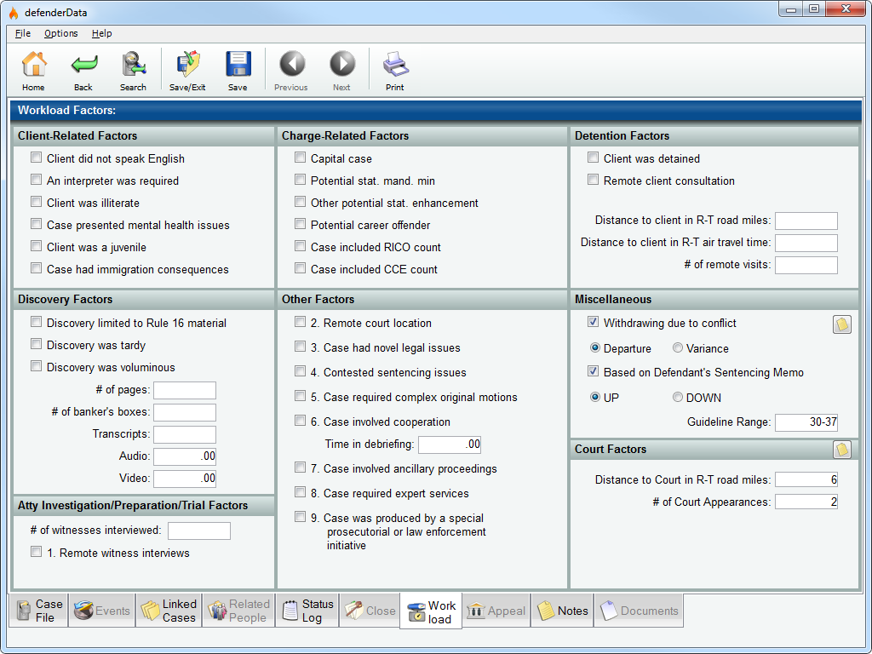The width and height of the screenshot is (872, 654).
Task: Check Case had immigration consequences
Action: point(36,268)
